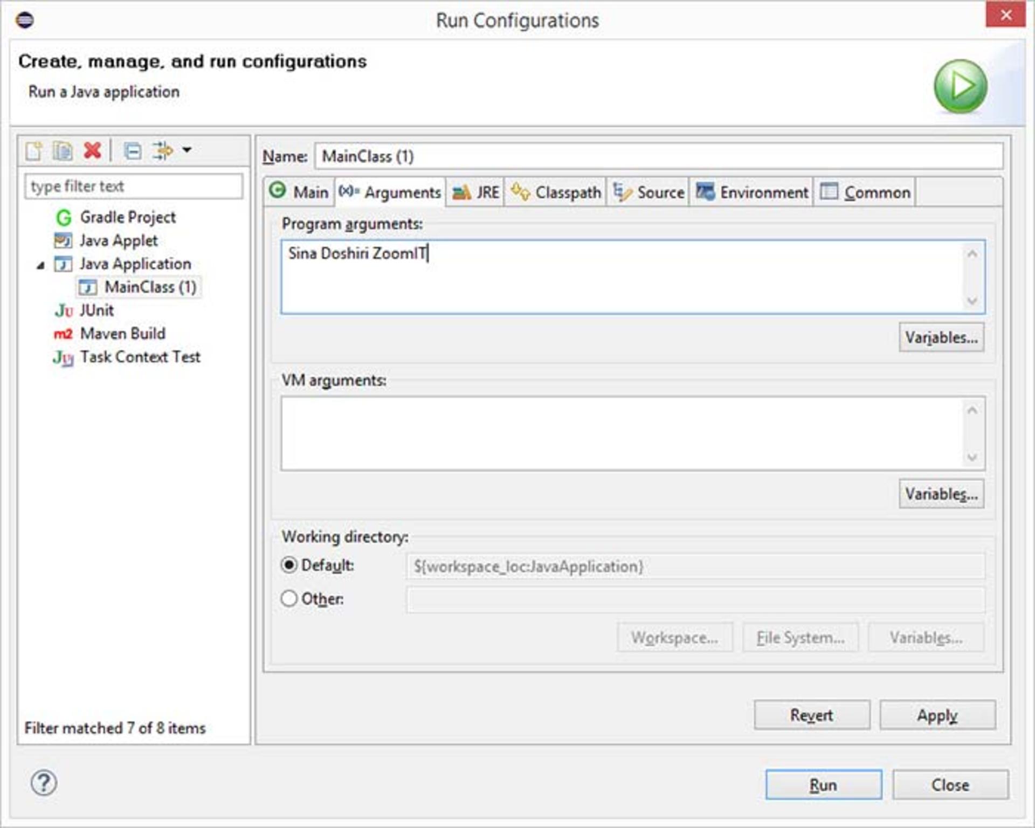The image size is (1035, 828).
Task: Click the Gradle Project icon
Action: (64, 218)
